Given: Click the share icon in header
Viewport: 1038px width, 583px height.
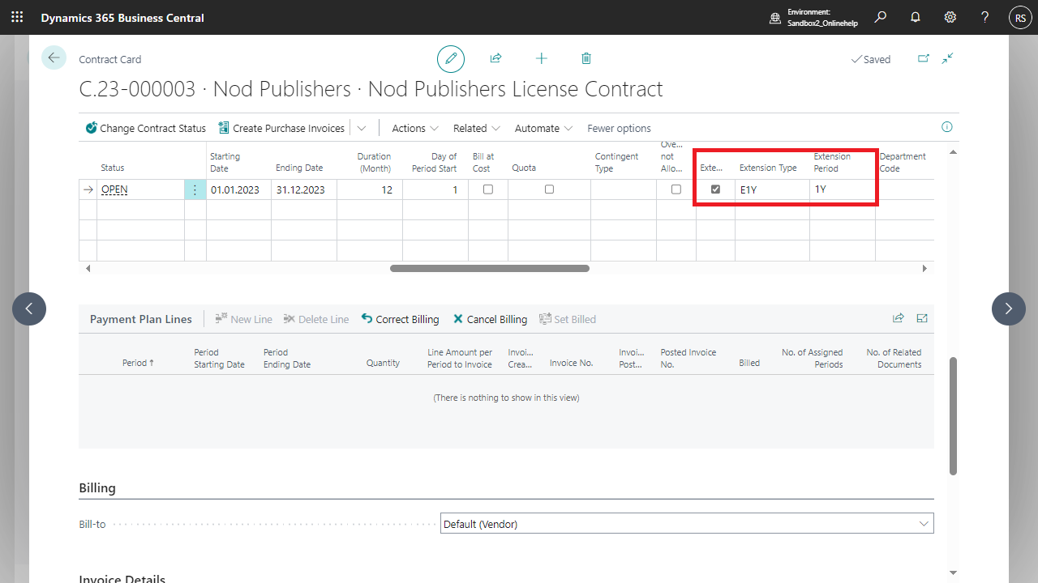Looking at the screenshot, I should [495, 59].
